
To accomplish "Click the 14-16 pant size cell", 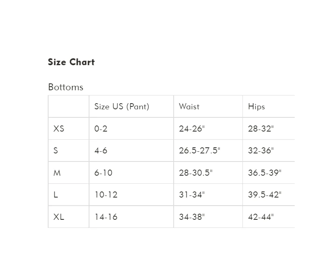I will 106,217.
